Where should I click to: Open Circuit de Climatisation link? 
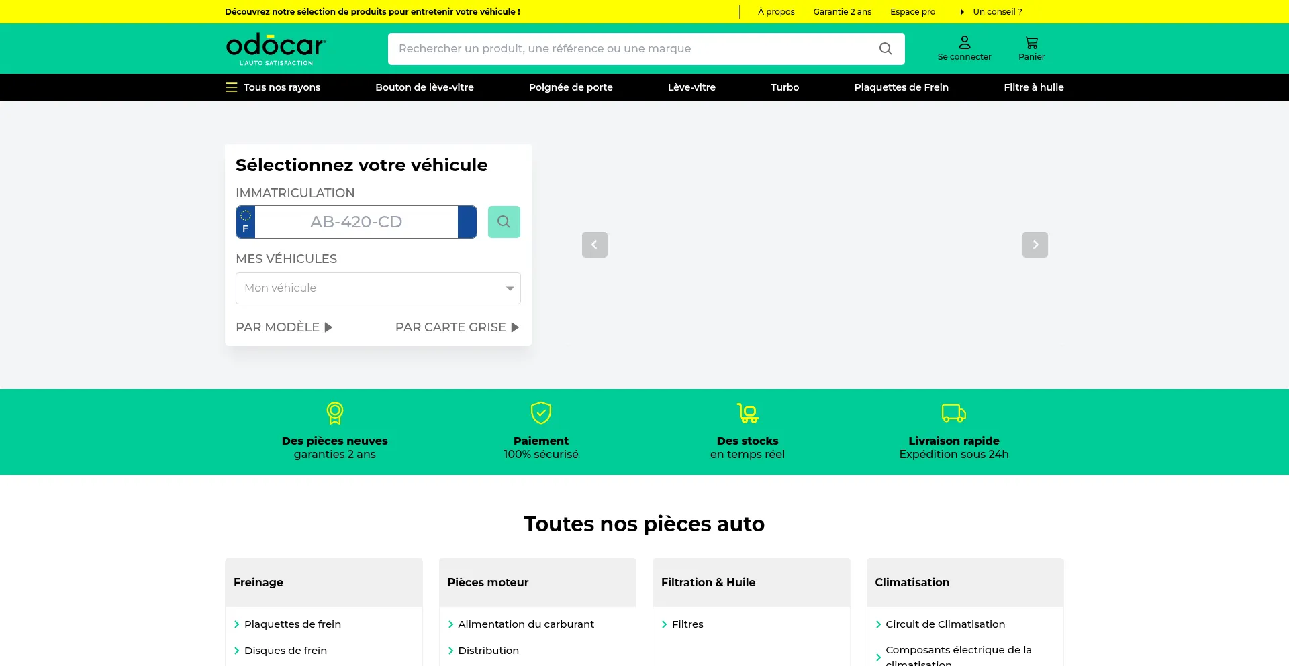[945, 624]
